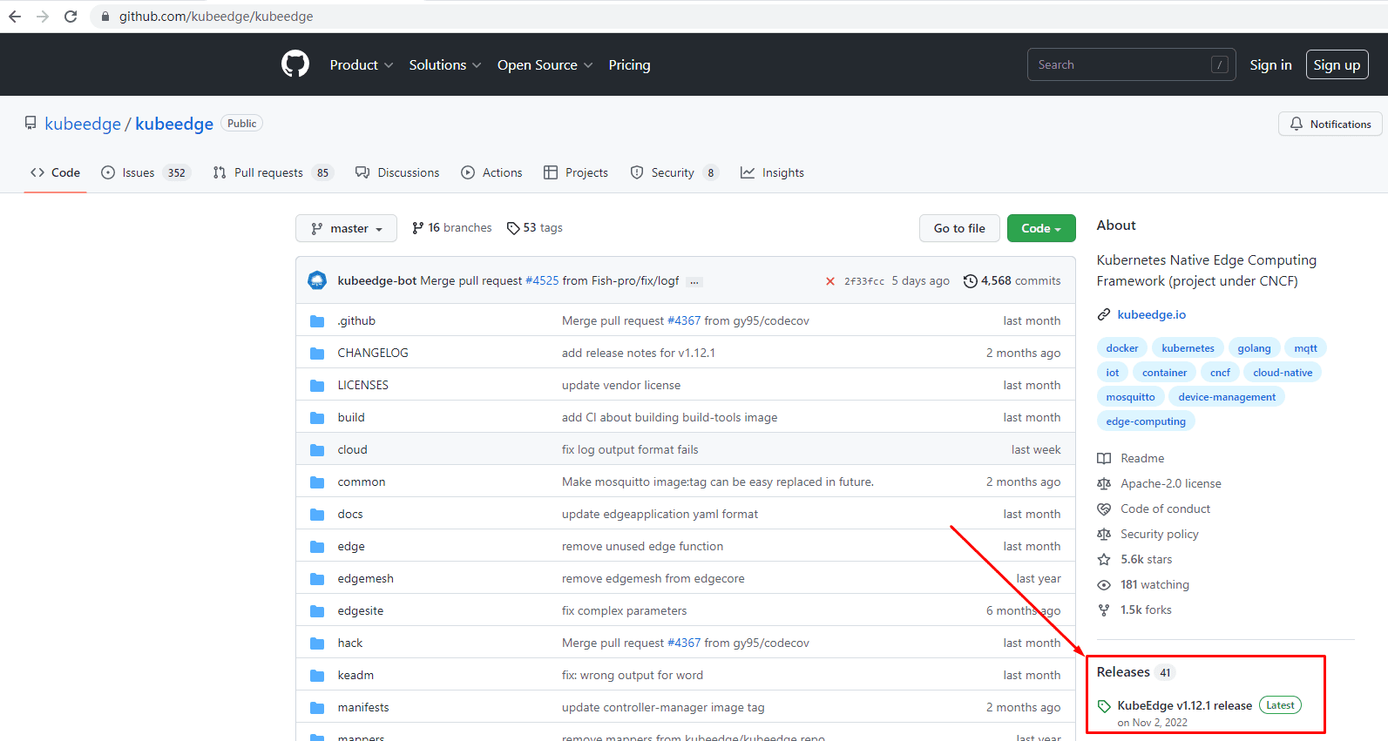Click the docker topic tag

tap(1121, 348)
